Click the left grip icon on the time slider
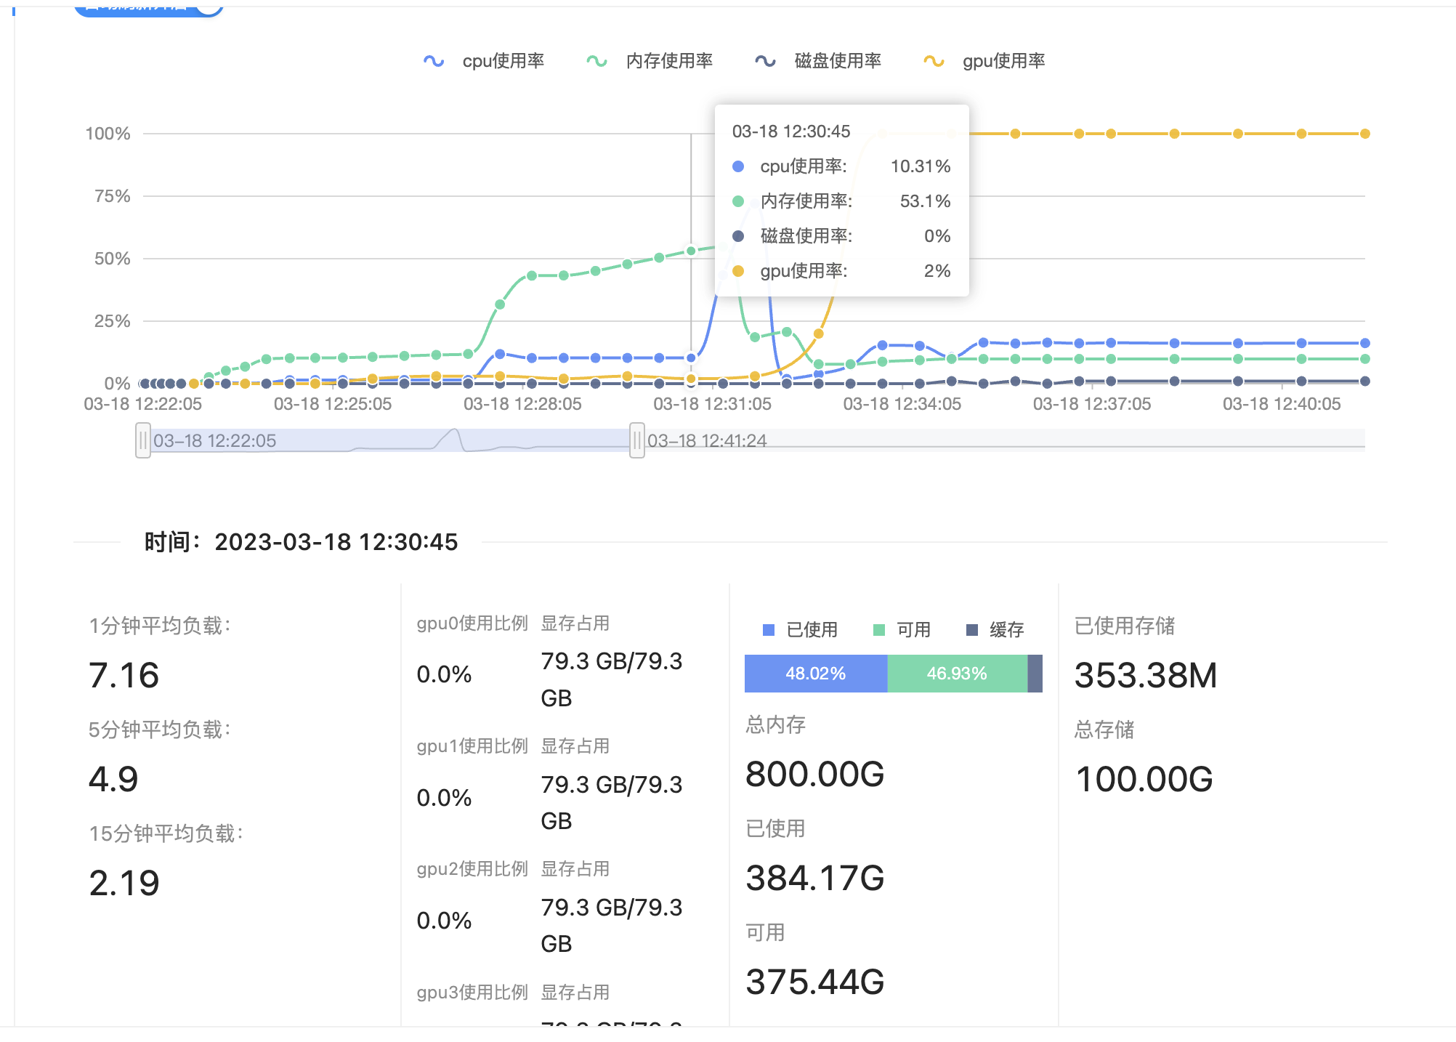1456x1042 pixels. coord(143,440)
